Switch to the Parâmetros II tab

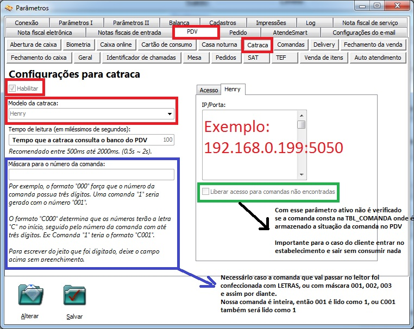tap(131, 23)
